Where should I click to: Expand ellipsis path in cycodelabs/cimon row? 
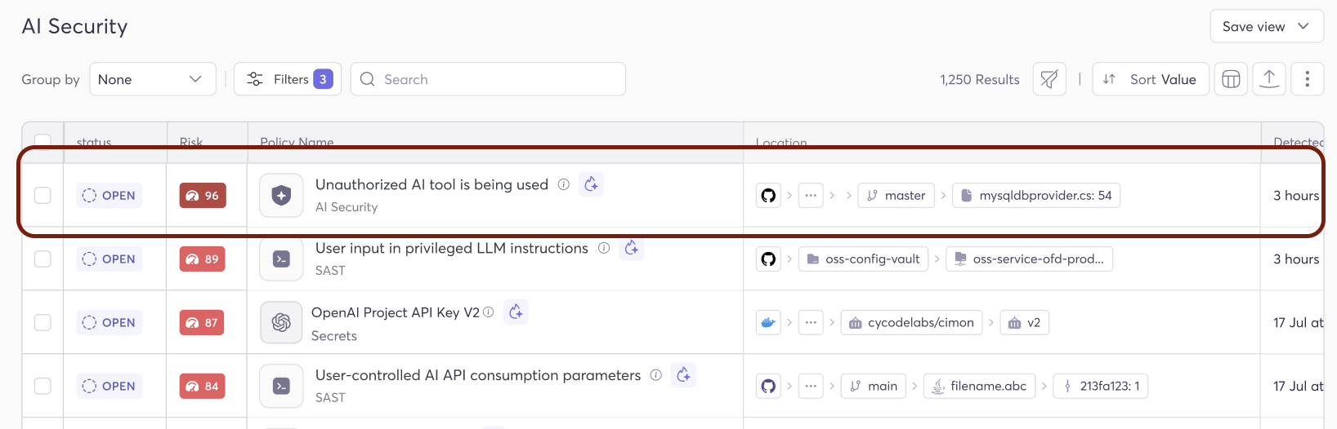click(811, 323)
